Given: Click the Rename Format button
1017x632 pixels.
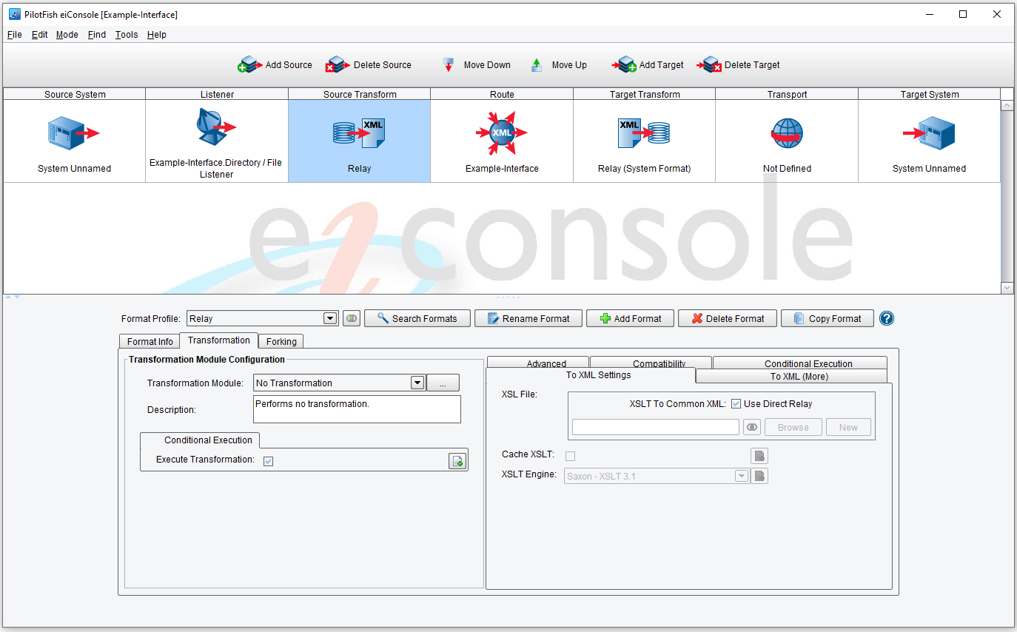Looking at the screenshot, I should pyautogui.click(x=528, y=318).
